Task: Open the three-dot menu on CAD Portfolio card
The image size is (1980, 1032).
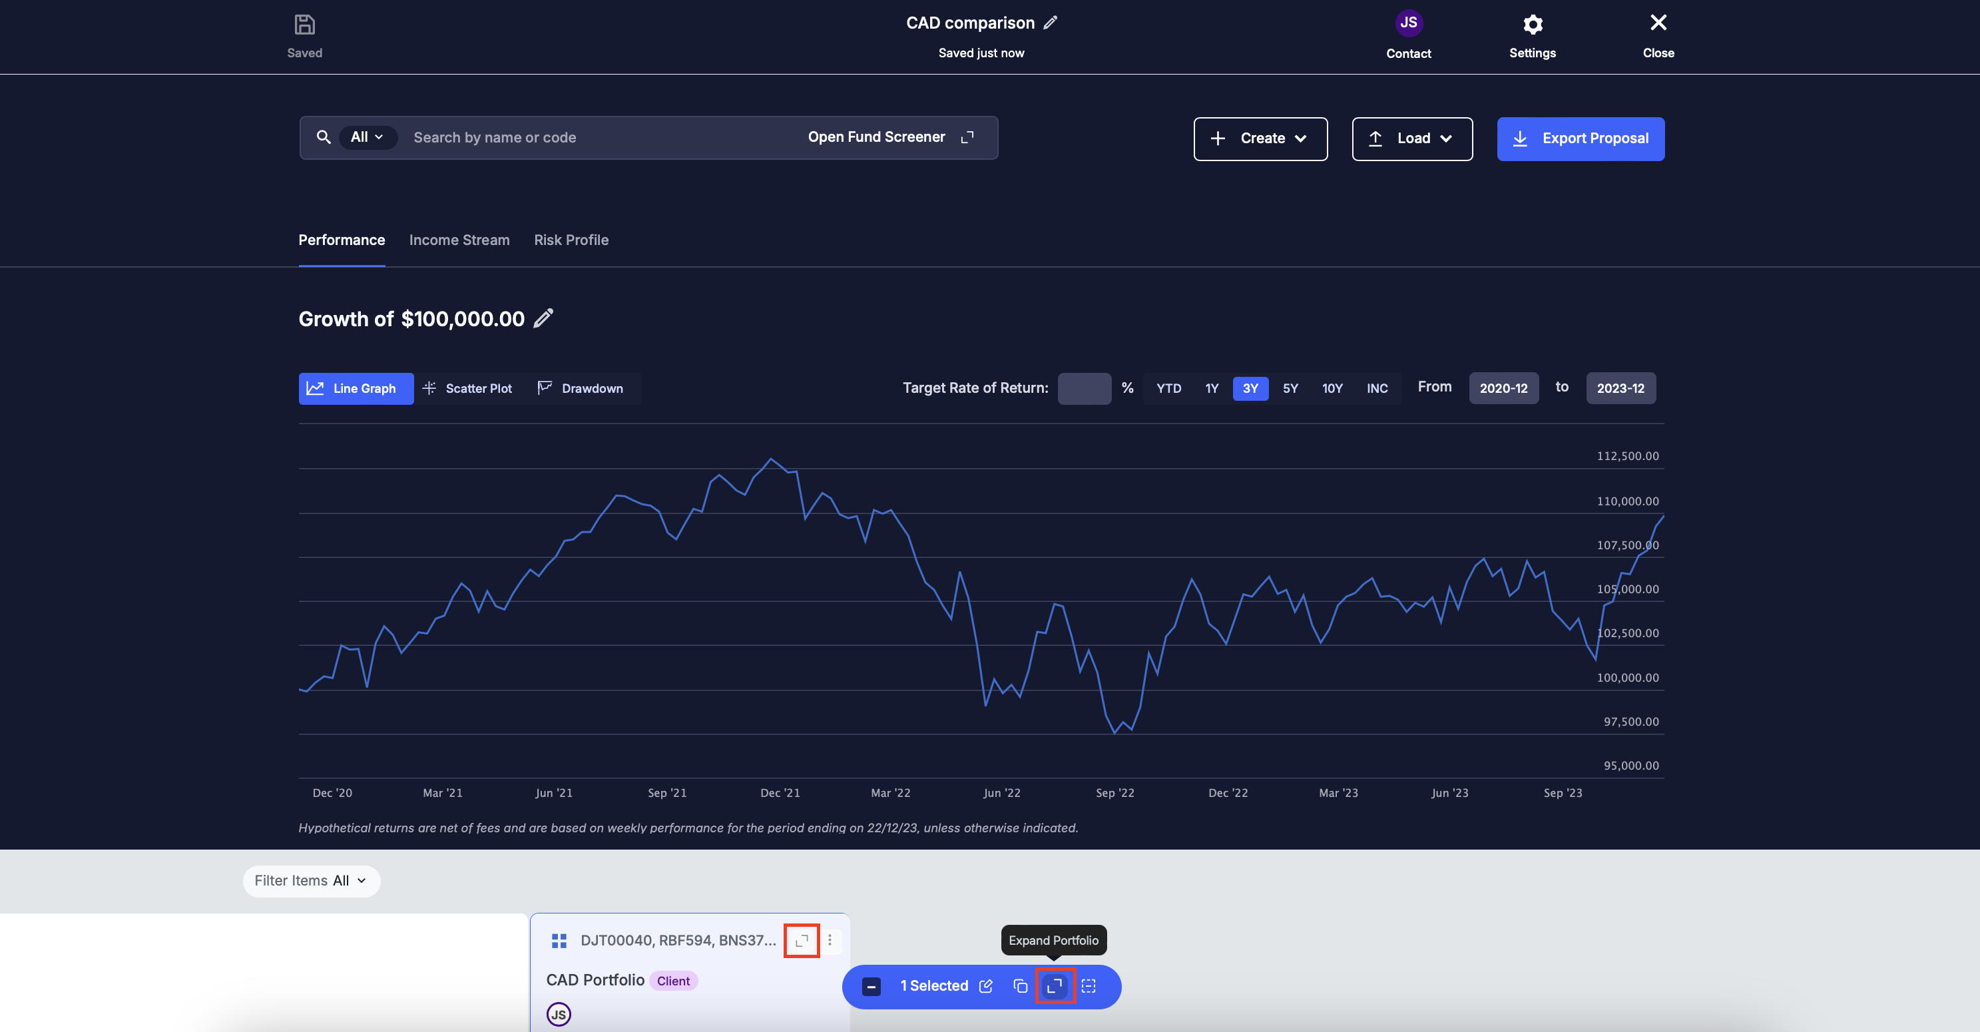Action: 830,940
